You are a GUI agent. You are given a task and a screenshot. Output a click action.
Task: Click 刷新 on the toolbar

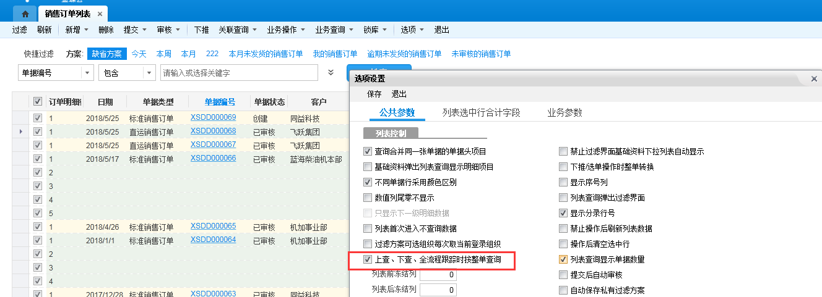point(45,30)
